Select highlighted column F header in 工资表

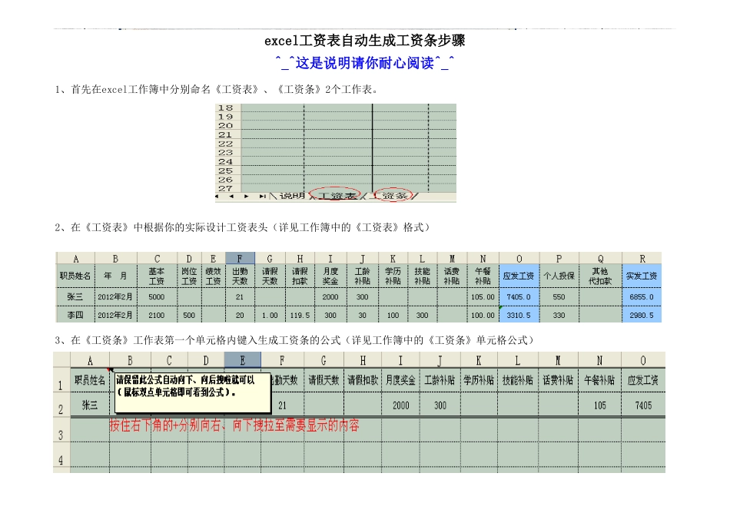[x=240, y=259]
